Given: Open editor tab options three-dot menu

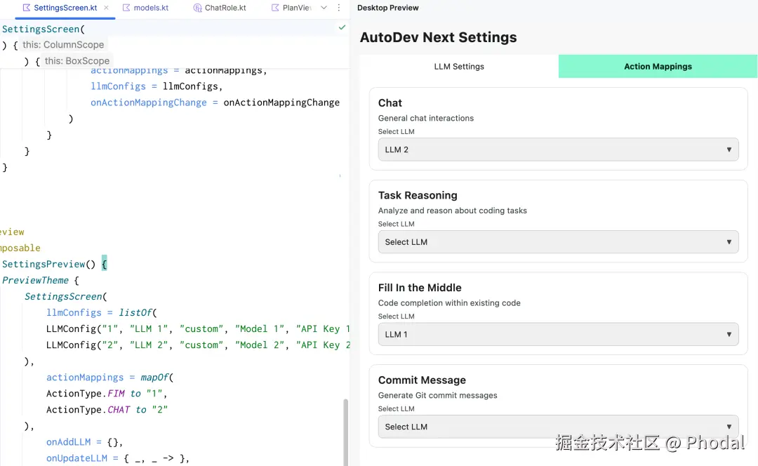Looking at the screenshot, I should [339, 8].
